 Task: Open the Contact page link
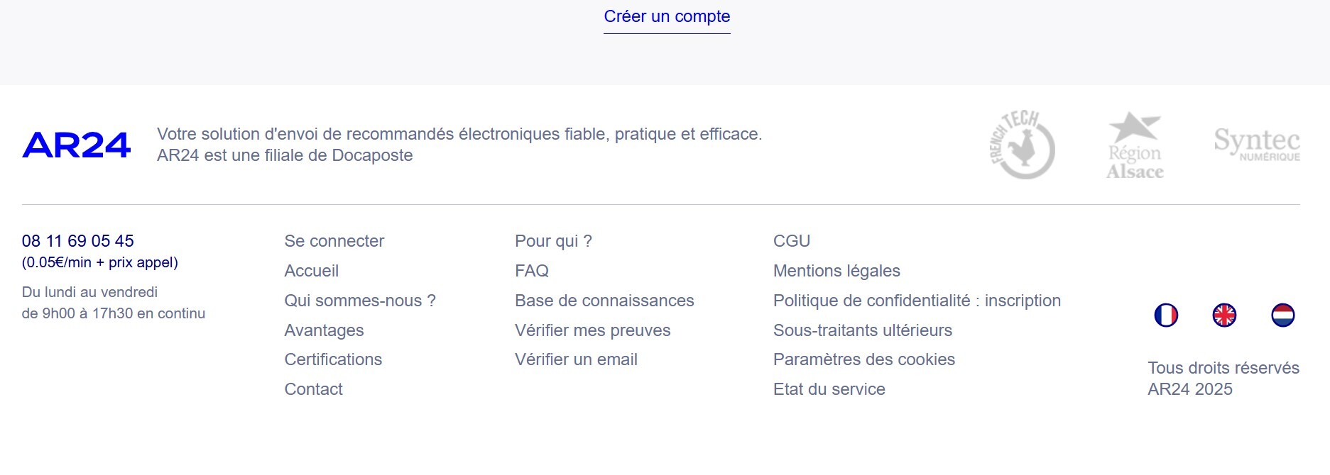[313, 389]
